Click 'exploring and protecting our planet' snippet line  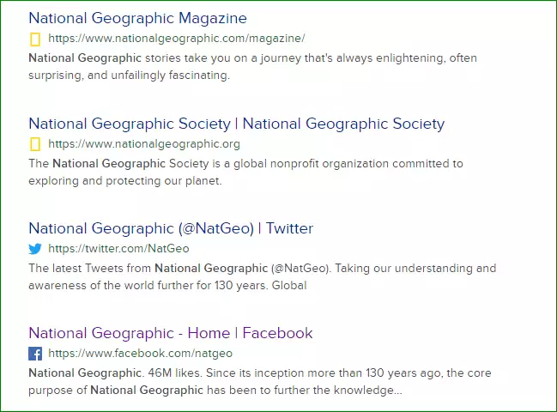point(124,181)
